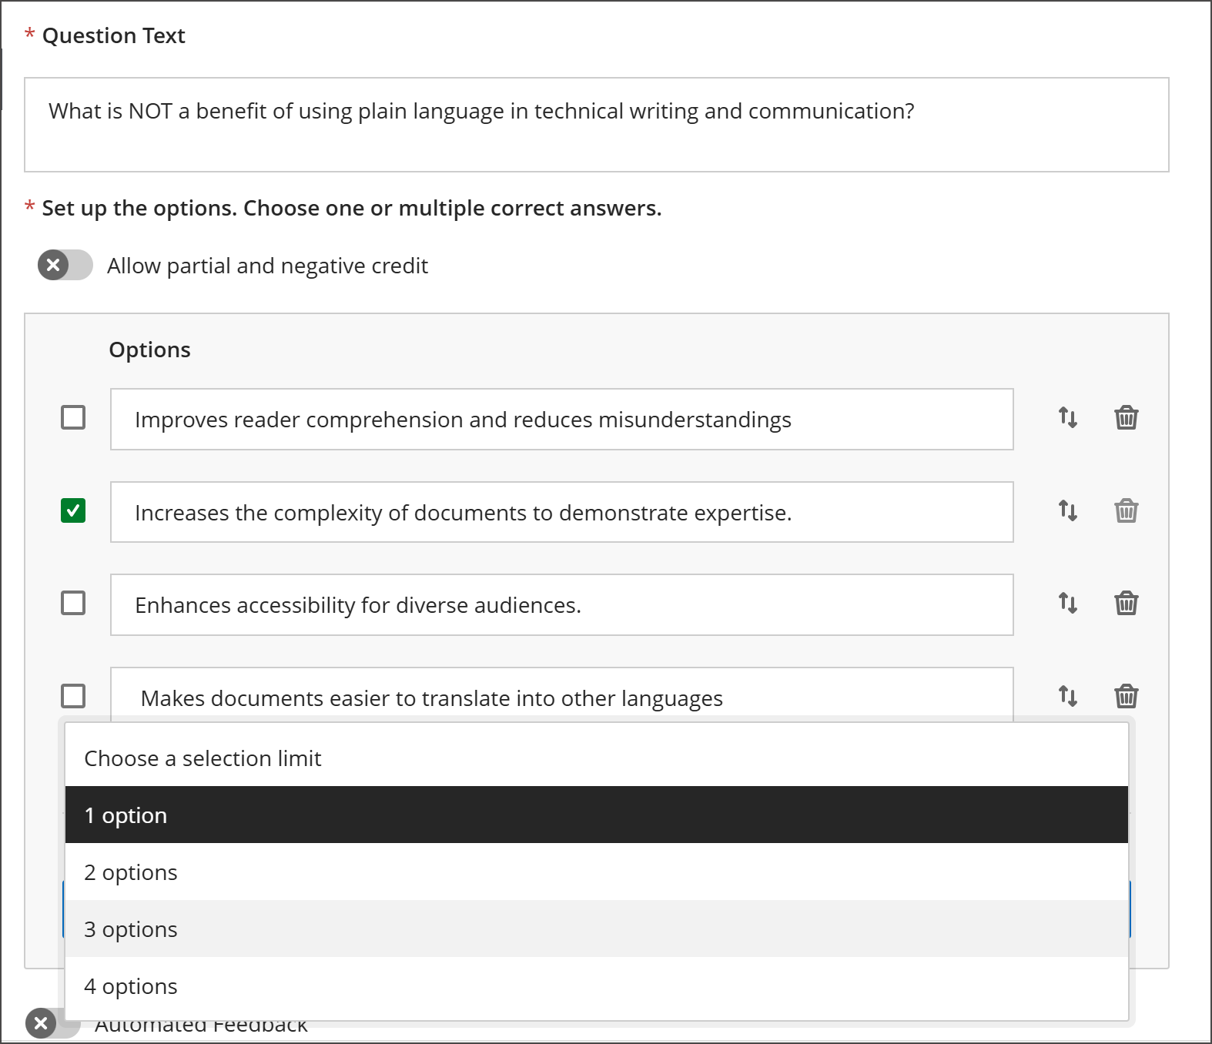Toggle 'Allow partial and negative credit' switch

tap(65, 266)
